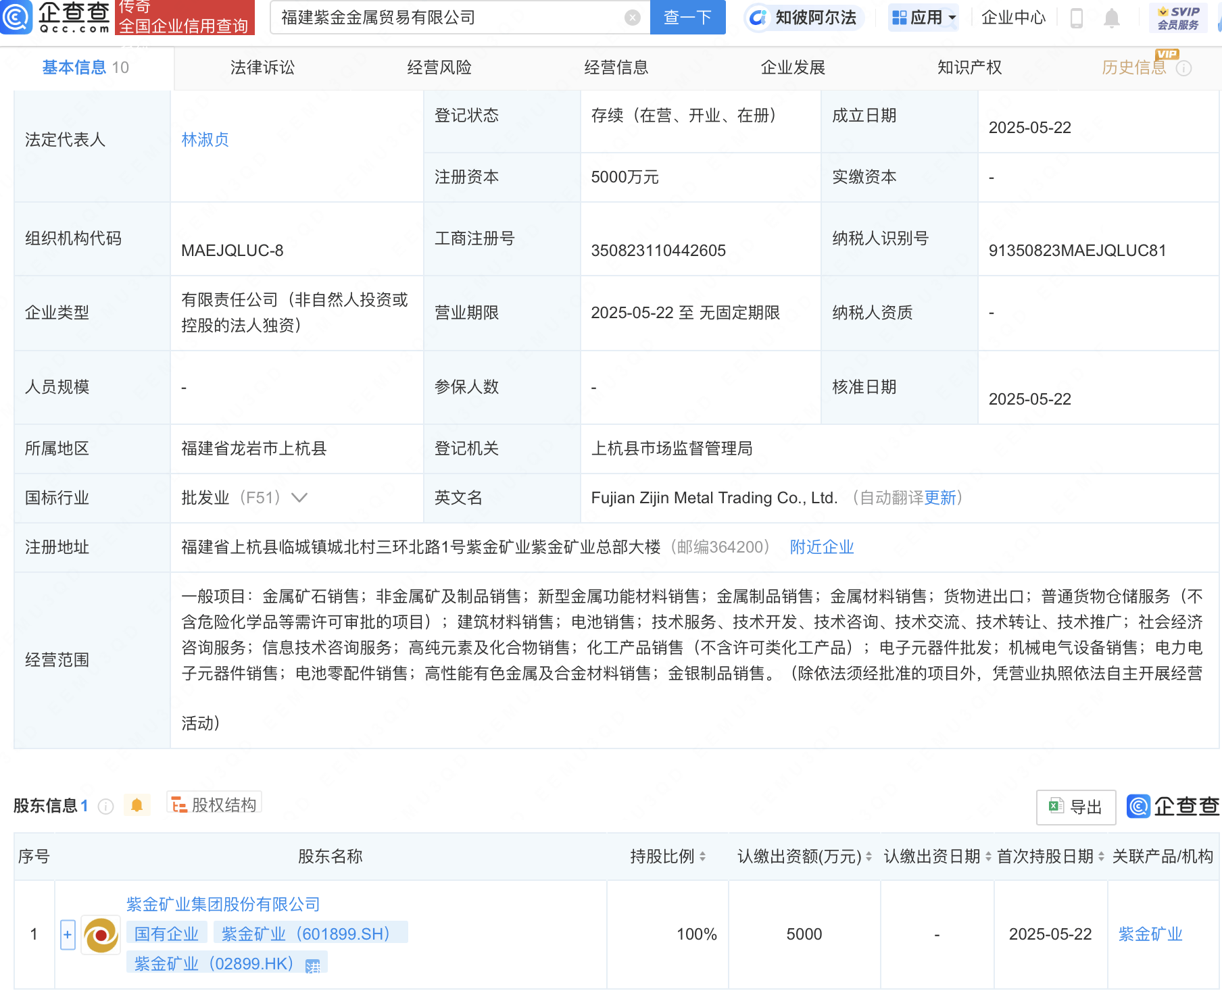Open 知彼阿尔法 AI assistant
Screen dimensions: 1222x993
[x=804, y=18]
